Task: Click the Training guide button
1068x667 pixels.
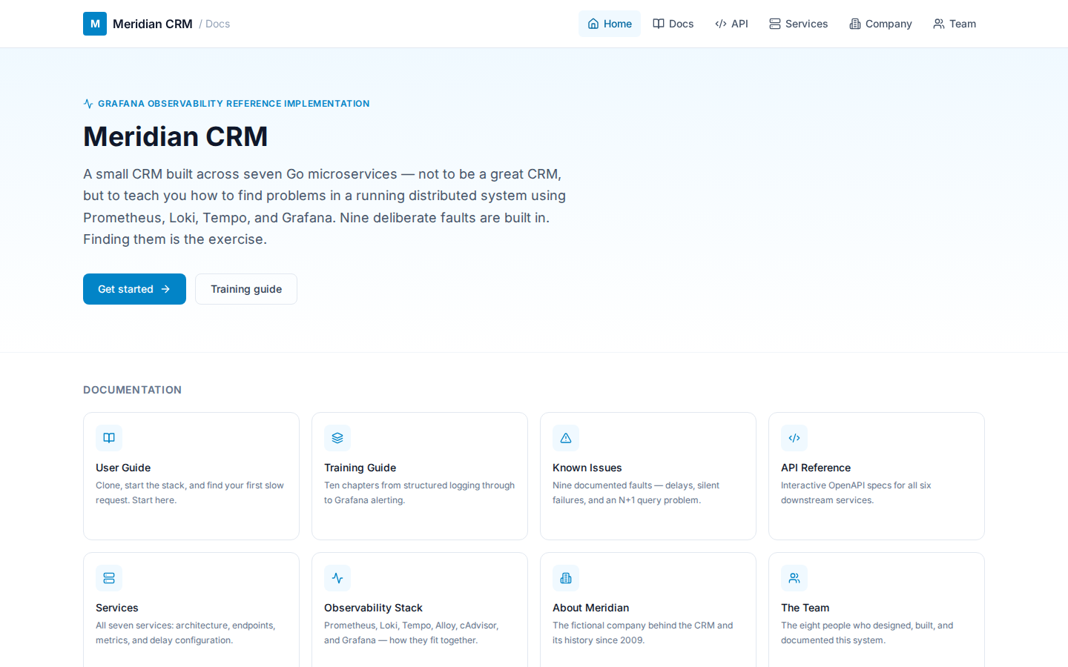Action: point(246,289)
